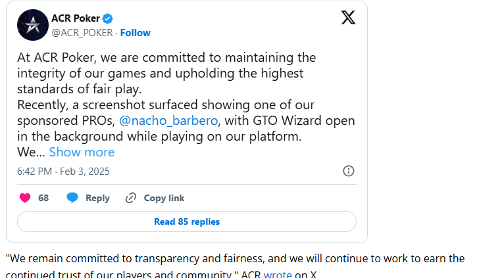Click the 68 likes count

click(43, 198)
